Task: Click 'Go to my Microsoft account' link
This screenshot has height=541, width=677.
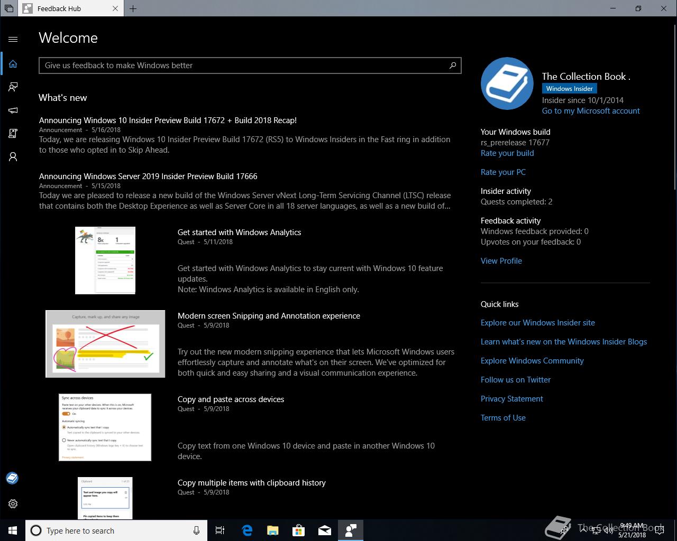Action: pyautogui.click(x=591, y=111)
